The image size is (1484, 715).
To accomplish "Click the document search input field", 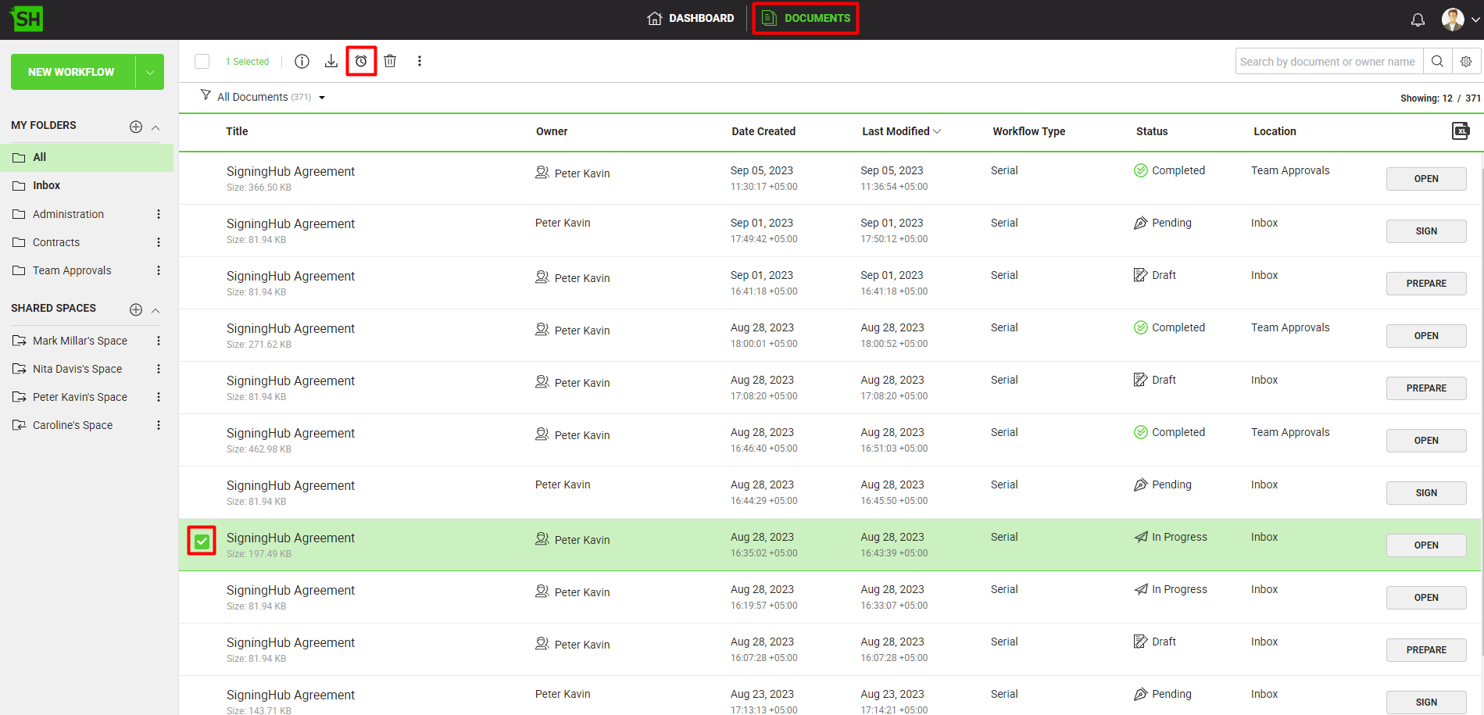I will (x=1327, y=61).
